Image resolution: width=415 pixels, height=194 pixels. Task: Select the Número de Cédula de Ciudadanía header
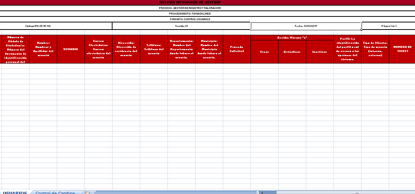(x=16, y=49)
